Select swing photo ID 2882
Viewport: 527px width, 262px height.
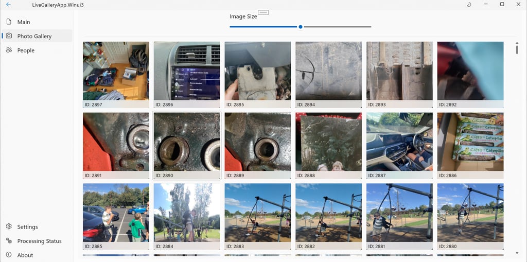[329, 217]
